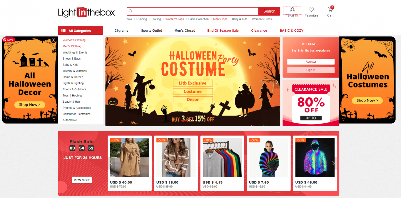Image resolution: width=401 pixels, height=198 pixels.
Task: Click the visual search icon on left banner
Action: tap(53, 40)
